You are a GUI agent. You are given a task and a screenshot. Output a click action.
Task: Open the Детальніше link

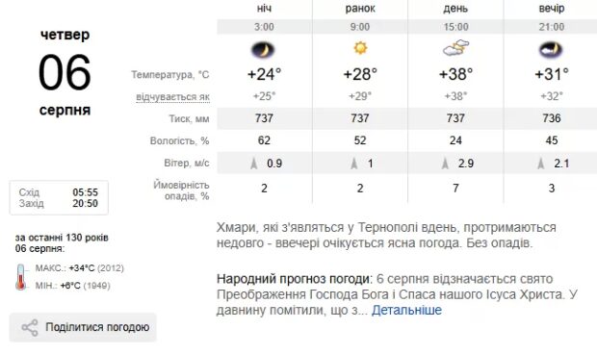coord(406,311)
